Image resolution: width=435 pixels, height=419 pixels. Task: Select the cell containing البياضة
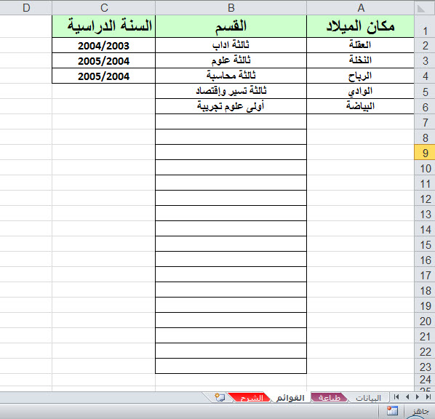(360, 106)
